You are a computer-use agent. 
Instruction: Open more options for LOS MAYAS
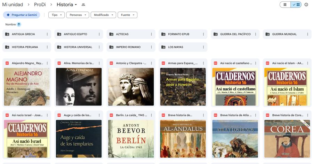click(203, 47)
